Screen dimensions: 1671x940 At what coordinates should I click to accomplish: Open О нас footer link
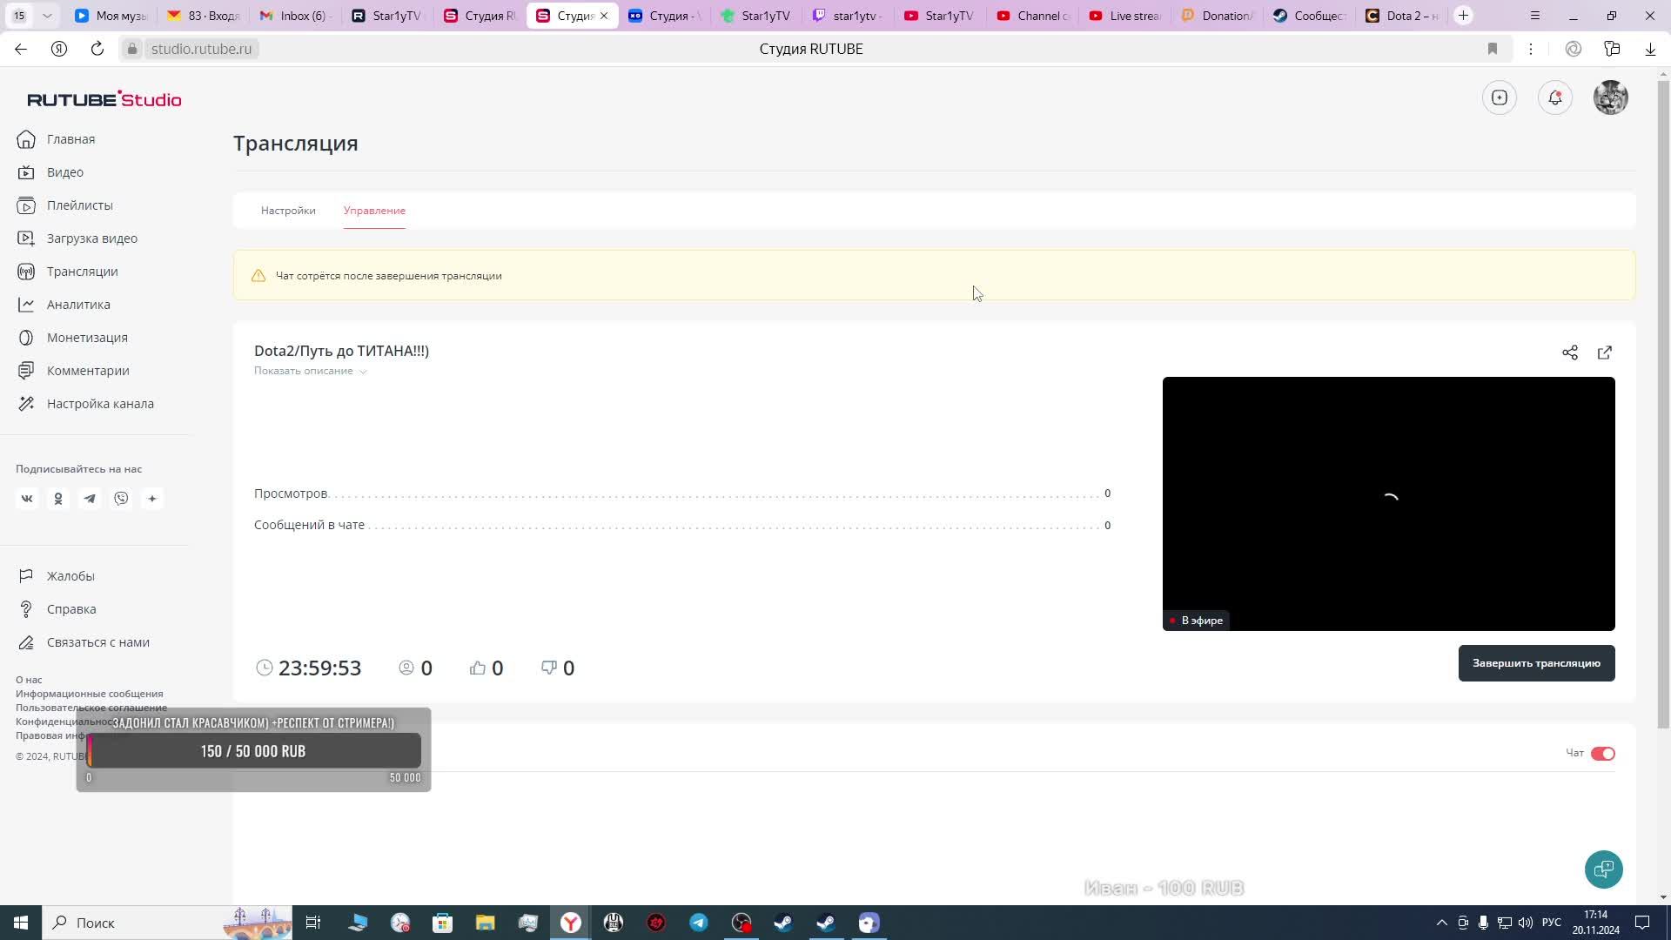pos(29,680)
